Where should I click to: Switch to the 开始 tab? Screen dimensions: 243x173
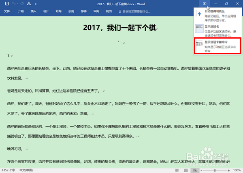pos(21,11)
